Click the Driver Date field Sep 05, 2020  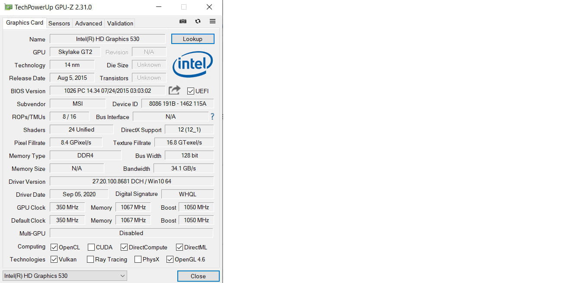79,194
